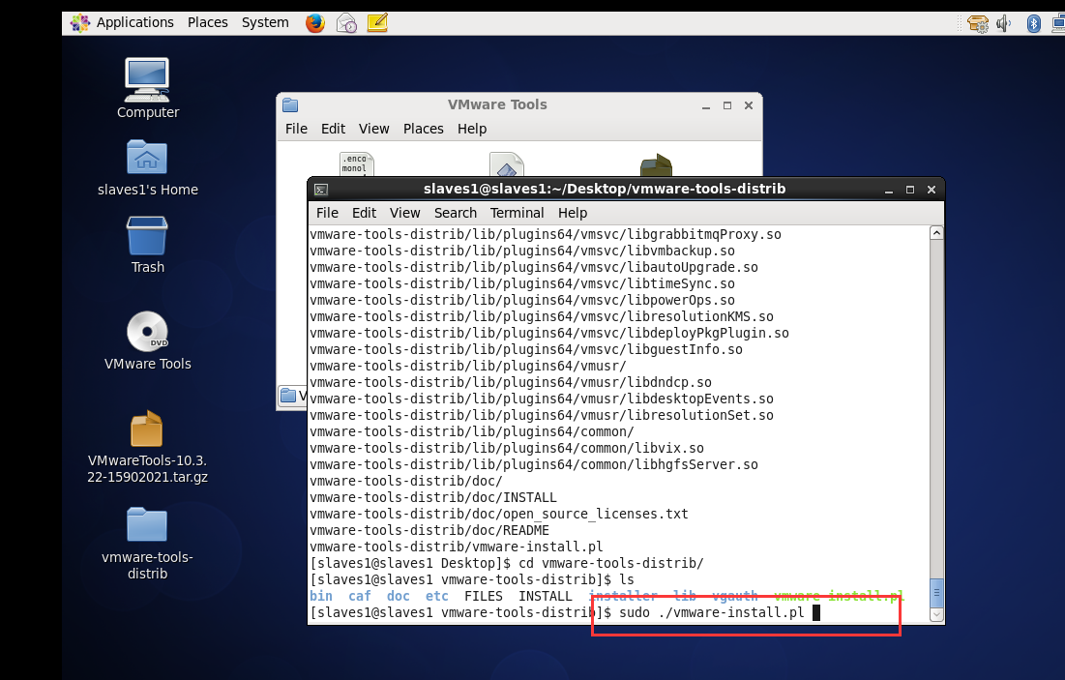
Task: Open the VMware Tools CD icon on desktop
Action: pyautogui.click(x=147, y=332)
